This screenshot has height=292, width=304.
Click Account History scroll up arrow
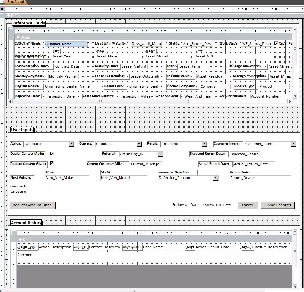point(295,232)
